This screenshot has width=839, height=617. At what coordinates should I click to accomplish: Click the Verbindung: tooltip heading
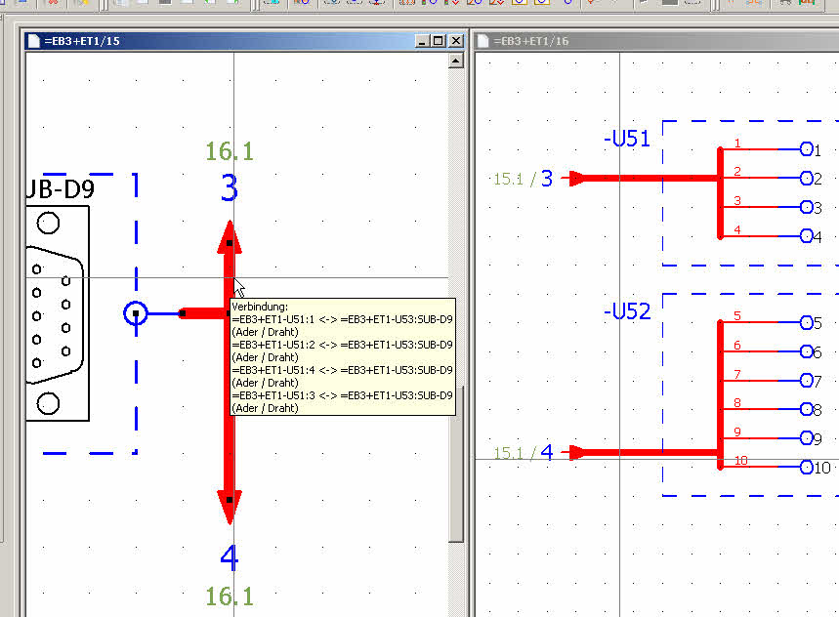260,307
